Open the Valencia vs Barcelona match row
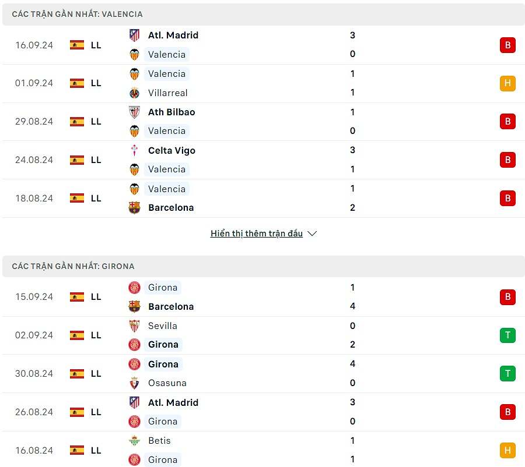 pos(262,198)
